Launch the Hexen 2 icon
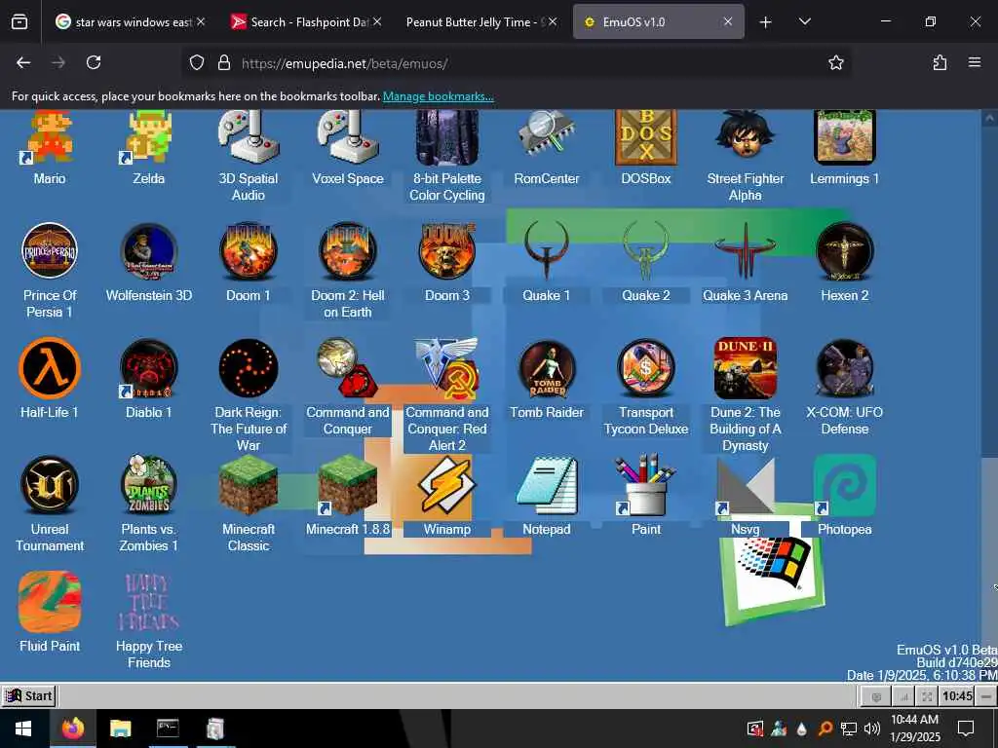 (x=845, y=251)
